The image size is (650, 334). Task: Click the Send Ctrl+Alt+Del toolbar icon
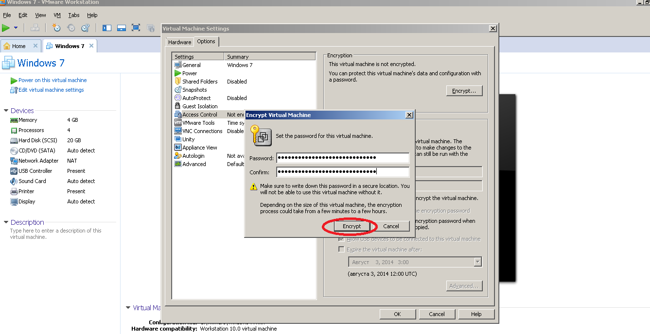click(x=151, y=28)
